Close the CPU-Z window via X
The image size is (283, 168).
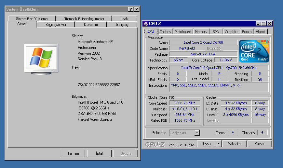tap(269, 24)
